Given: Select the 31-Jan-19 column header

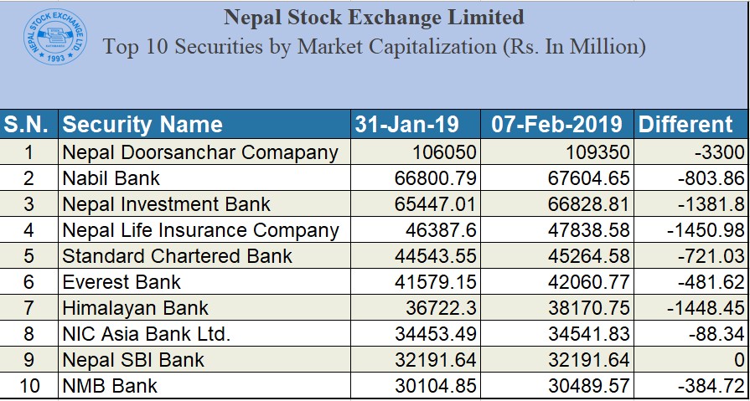Looking at the screenshot, I should (416, 124).
